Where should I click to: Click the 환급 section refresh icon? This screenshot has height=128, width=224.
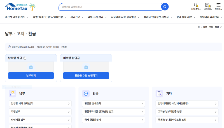coord(86,94)
